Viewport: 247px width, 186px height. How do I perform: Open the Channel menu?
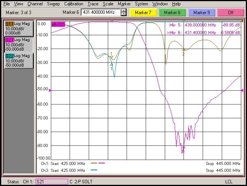pos(35,4)
